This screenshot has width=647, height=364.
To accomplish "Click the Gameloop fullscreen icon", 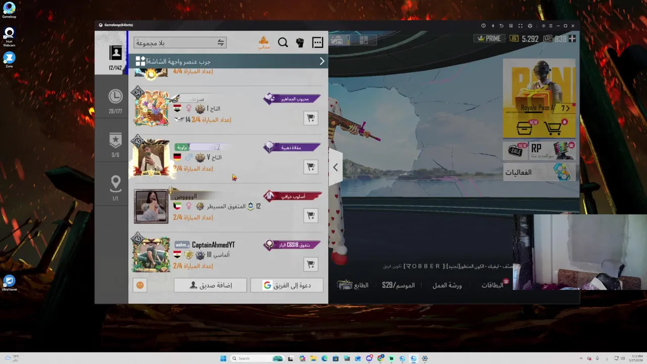I will point(520,26).
